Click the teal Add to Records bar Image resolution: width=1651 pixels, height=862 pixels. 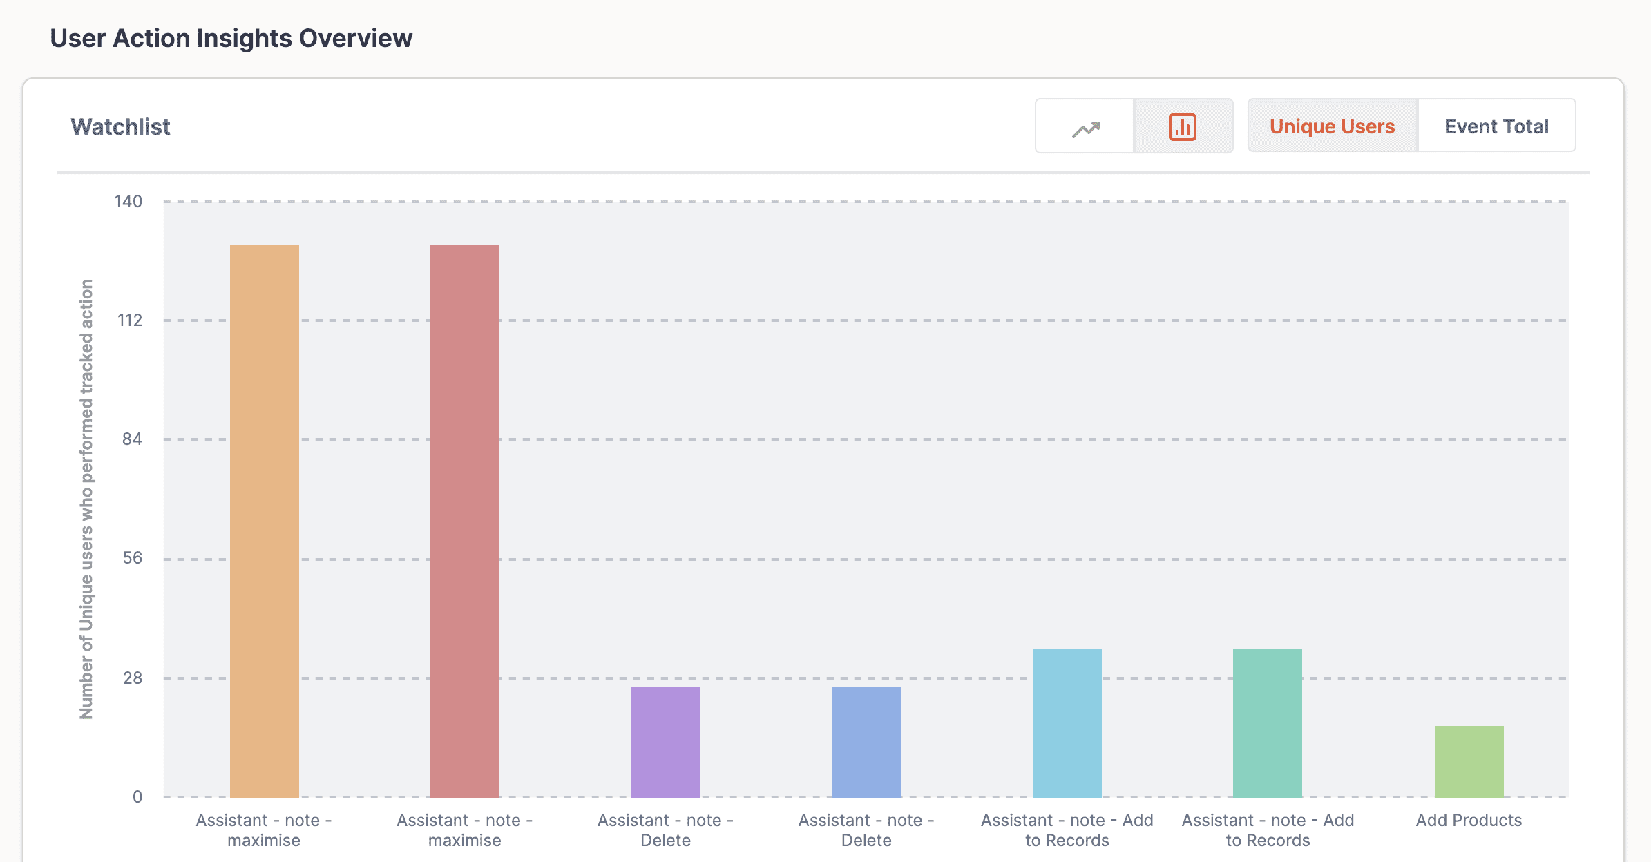(1268, 722)
